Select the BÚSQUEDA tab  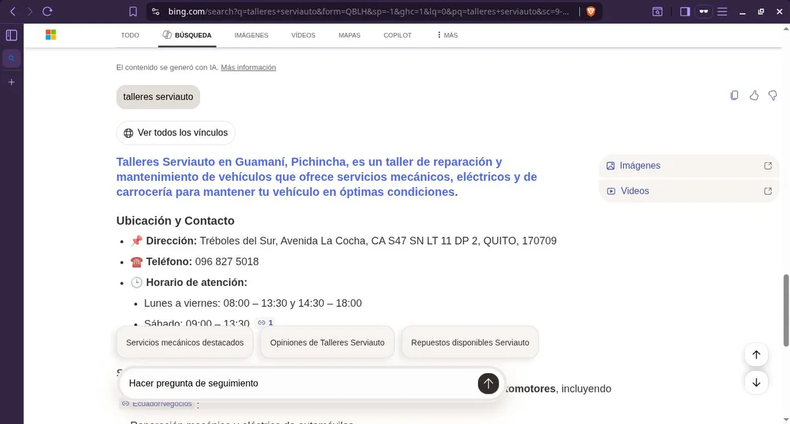pos(187,35)
